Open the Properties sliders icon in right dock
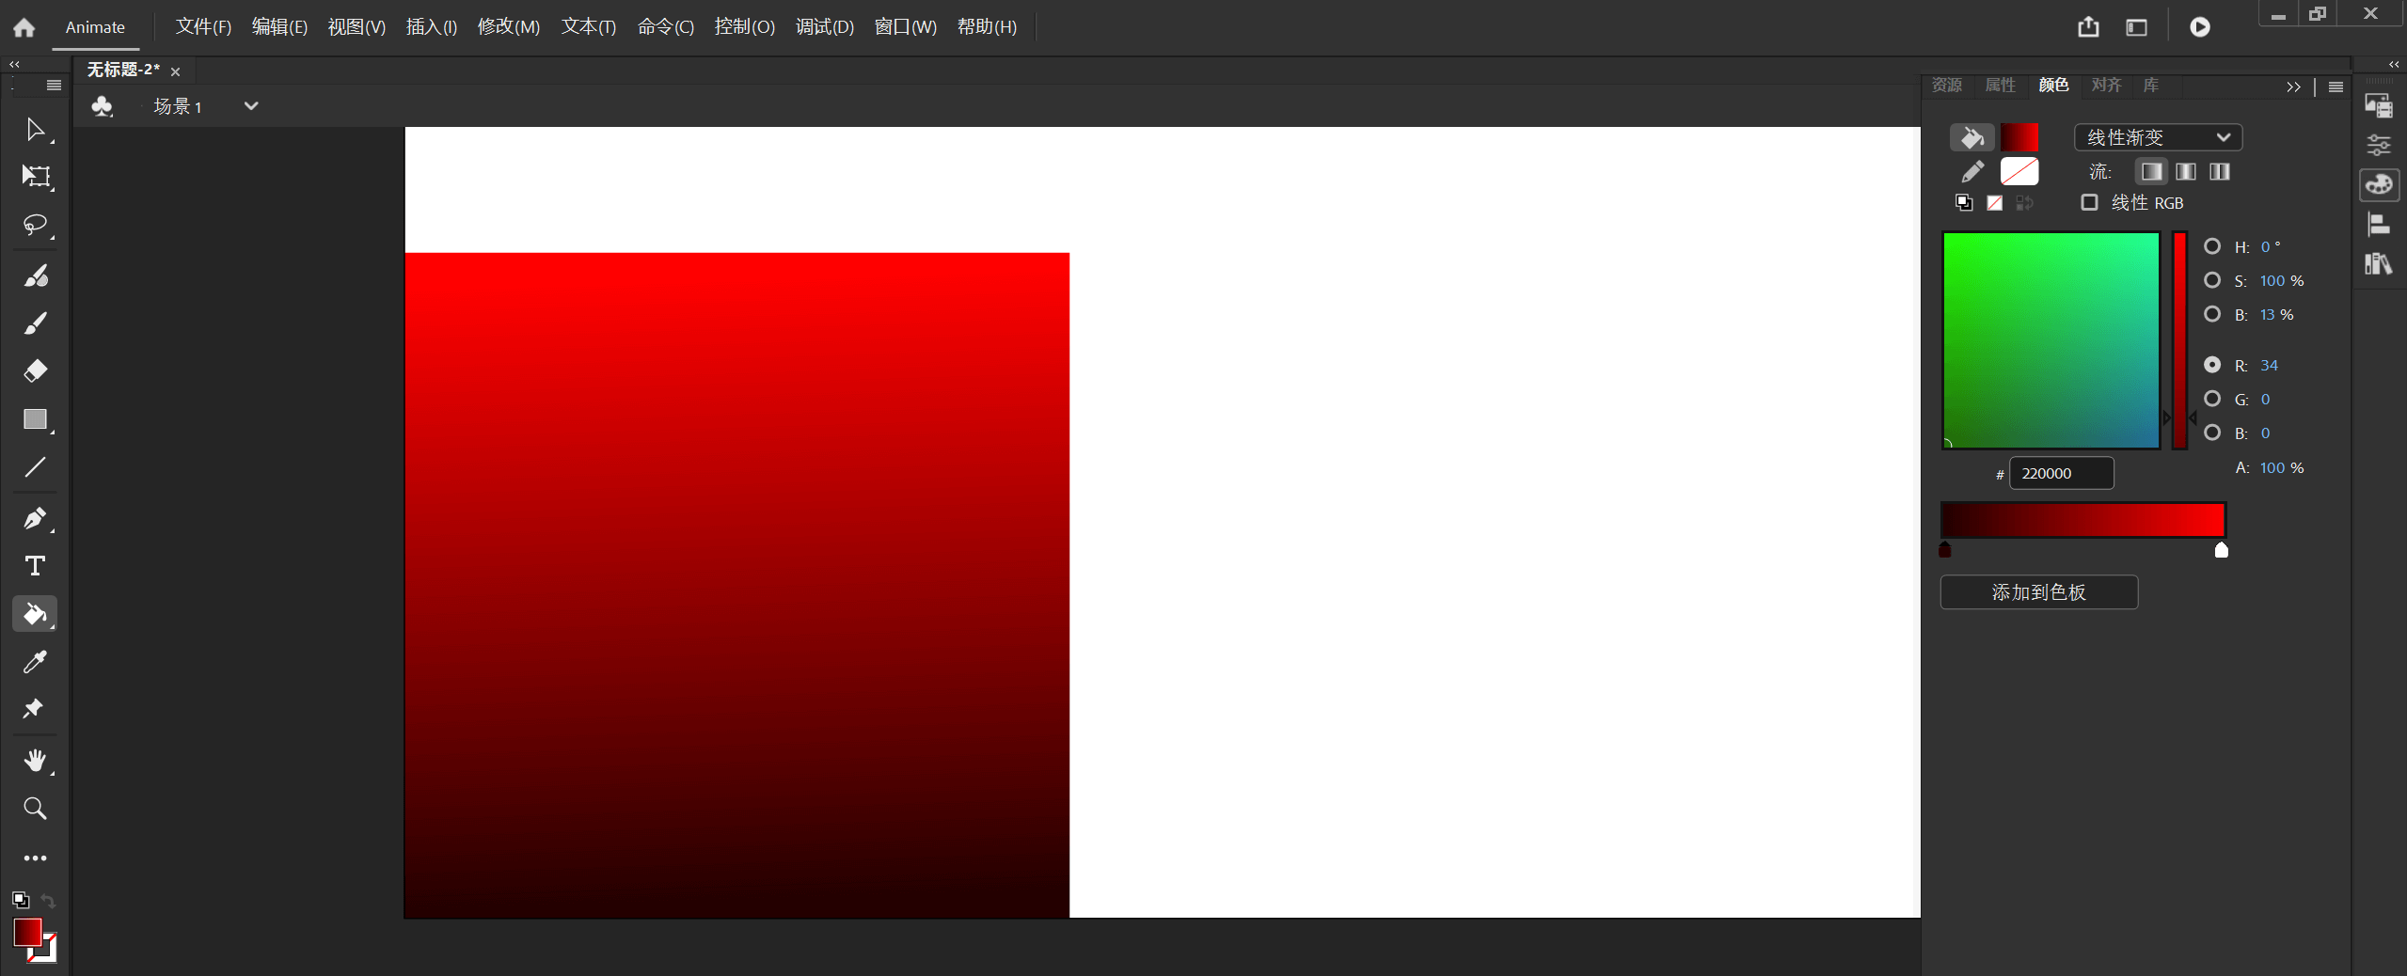Viewport: 2407px width, 976px height. pos(2379,145)
